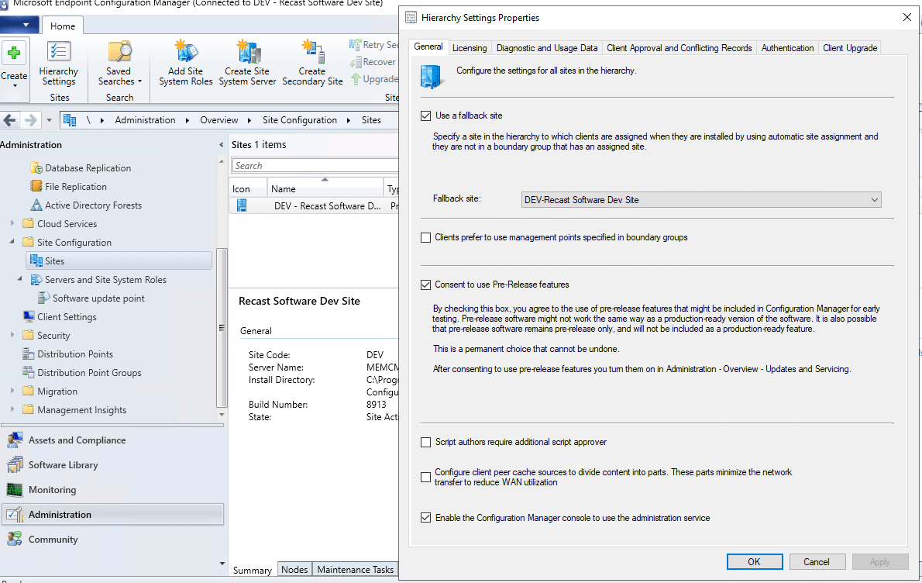Open the Software Library workspace

[63, 465]
